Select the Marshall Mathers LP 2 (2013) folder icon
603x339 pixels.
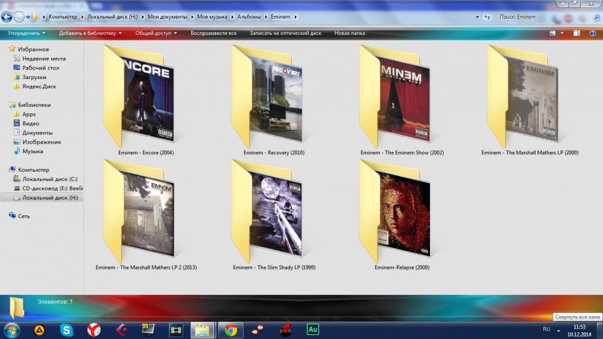click(x=139, y=211)
